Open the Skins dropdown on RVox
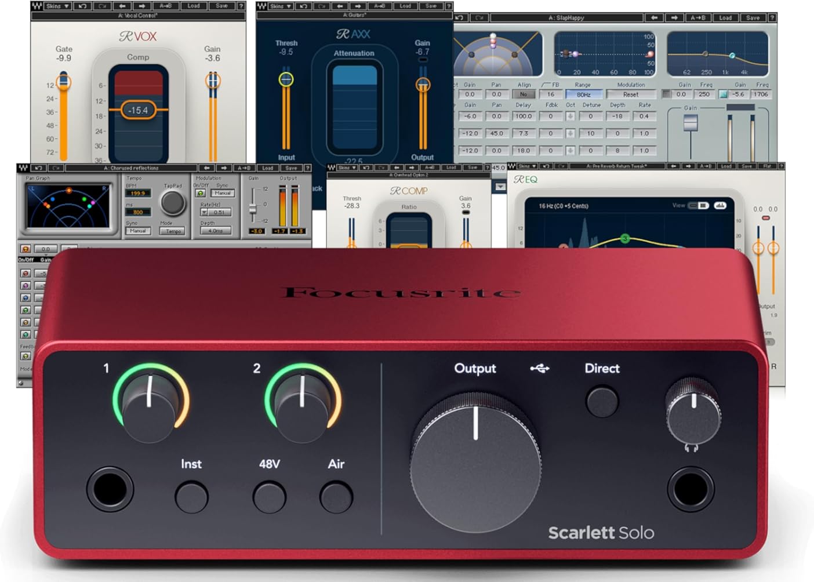The image size is (814, 582). [x=56, y=5]
